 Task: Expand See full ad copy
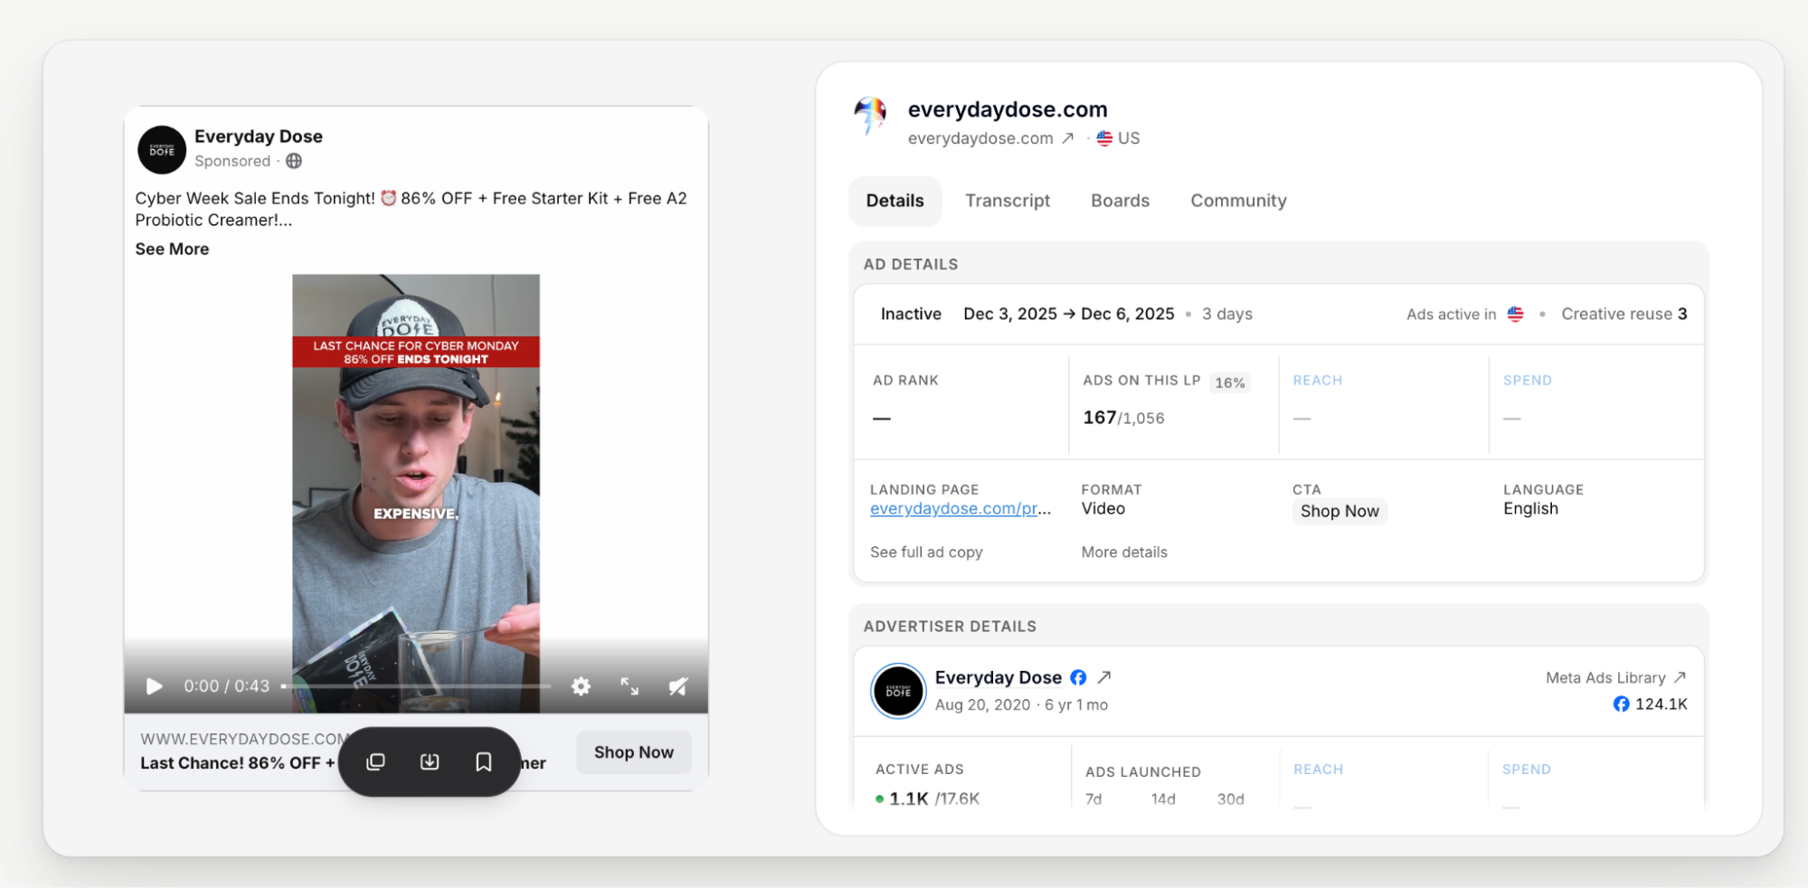click(926, 553)
